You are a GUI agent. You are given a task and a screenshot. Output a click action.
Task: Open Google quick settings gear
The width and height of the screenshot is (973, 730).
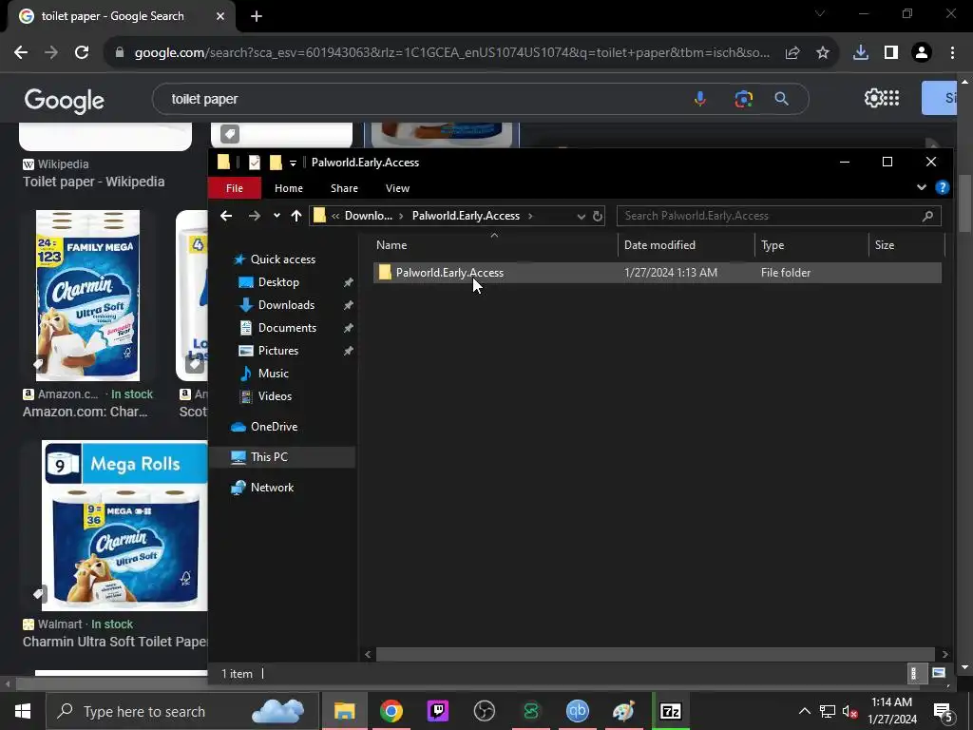872,98
